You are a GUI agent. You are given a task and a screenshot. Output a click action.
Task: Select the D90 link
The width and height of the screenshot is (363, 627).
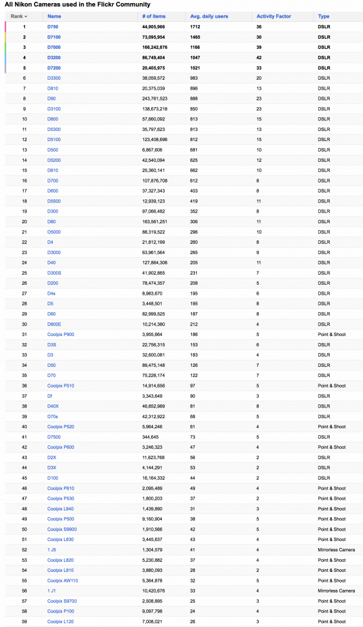(x=51, y=98)
